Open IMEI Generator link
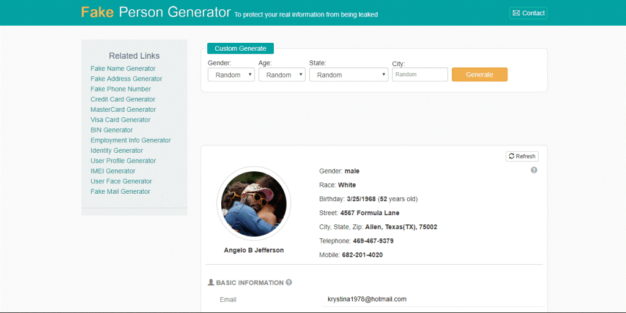Screen dimensions: 626x313 [113, 171]
